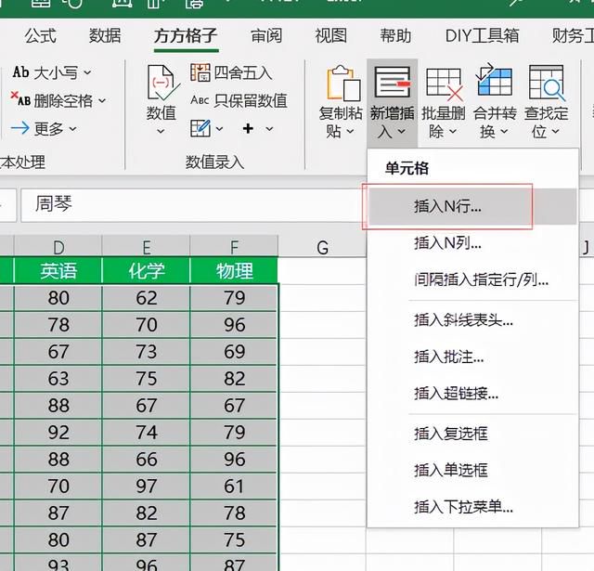The height and width of the screenshot is (571, 594).
Task: Choose 插入下拉菜单... menu item
Action: (x=472, y=507)
